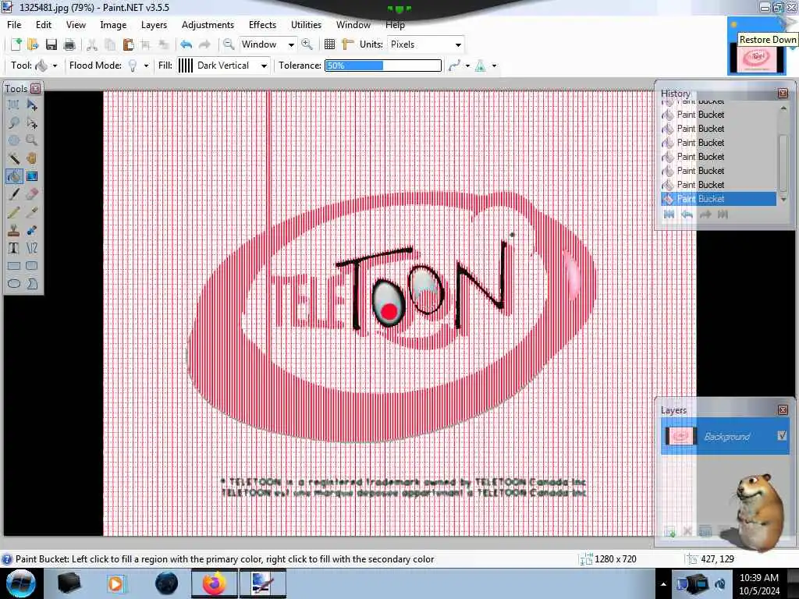Toggle Background layer visibility checkbox

[x=782, y=435]
